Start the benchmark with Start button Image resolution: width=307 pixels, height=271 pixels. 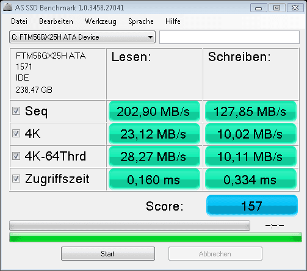[108, 254]
